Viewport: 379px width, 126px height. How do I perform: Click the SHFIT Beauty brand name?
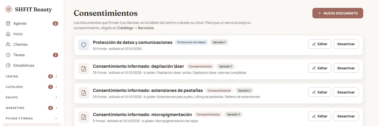[x=33, y=10]
